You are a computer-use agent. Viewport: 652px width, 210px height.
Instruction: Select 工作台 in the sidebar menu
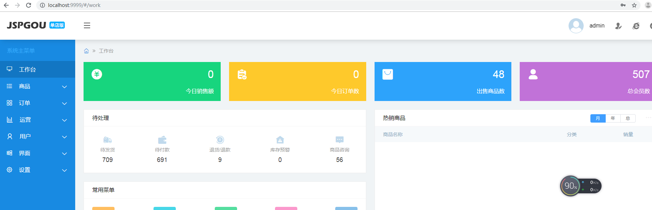pyautogui.click(x=38, y=69)
